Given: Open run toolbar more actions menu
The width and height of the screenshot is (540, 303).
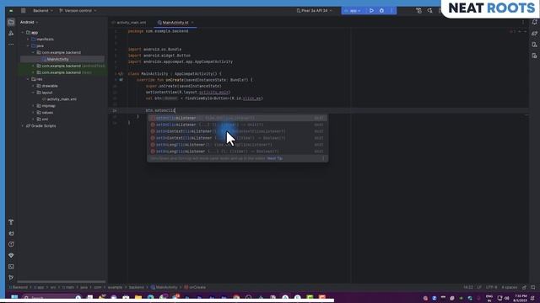Looking at the screenshot, I should 391,11.
